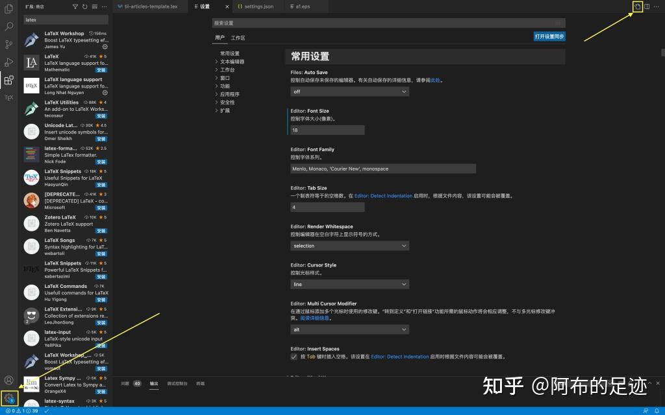This screenshot has height=415, width=665.
Task: Open the Render Whitespace dropdown
Action: click(x=349, y=245)
